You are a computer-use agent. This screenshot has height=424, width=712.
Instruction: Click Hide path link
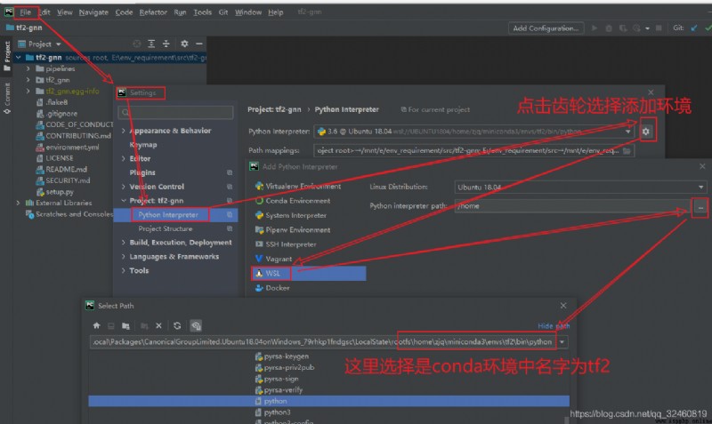[x=554, y=326]
